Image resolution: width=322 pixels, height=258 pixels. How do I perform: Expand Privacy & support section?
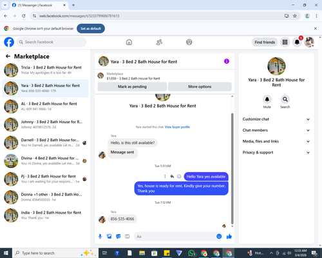276,152
